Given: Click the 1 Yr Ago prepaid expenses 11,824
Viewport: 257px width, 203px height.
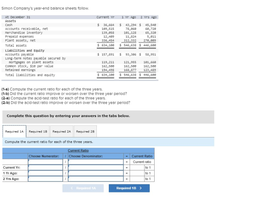Looking at the screenshot, I should click(x=131, y=37).
